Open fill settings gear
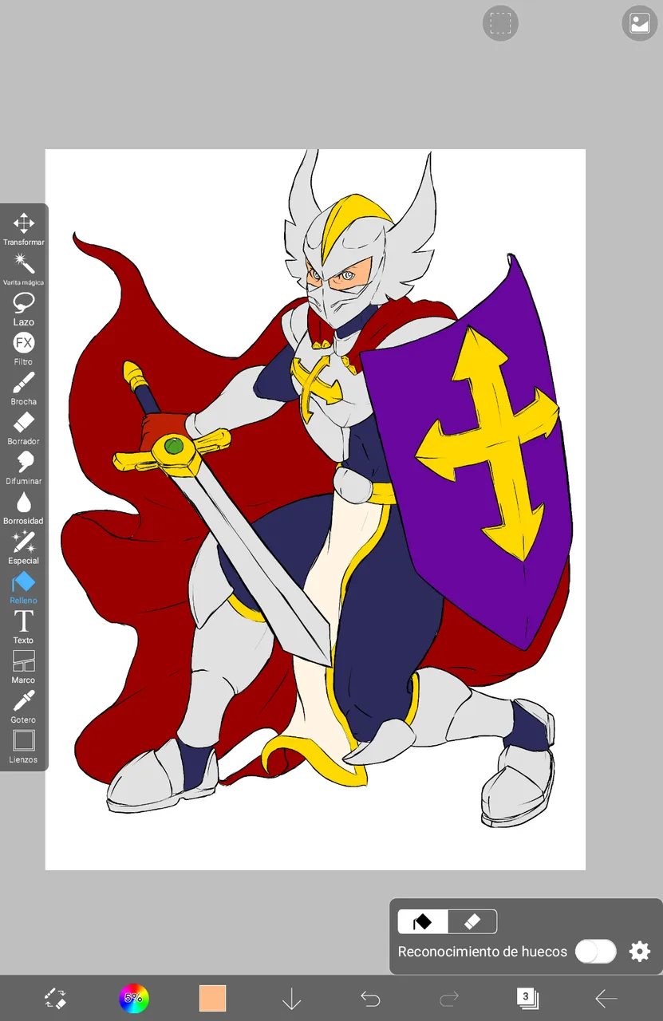 click(640, 951)
